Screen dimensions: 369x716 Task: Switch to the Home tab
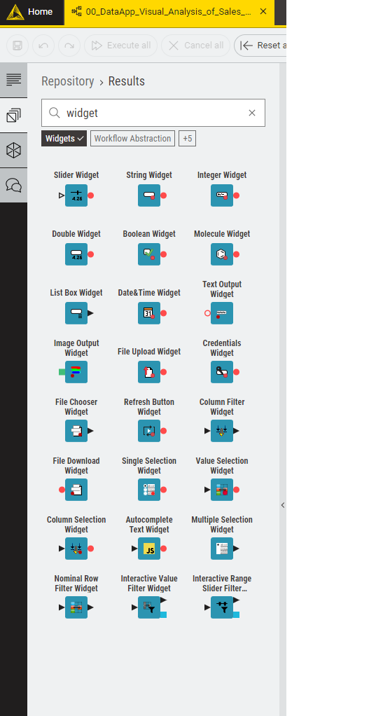32,12
